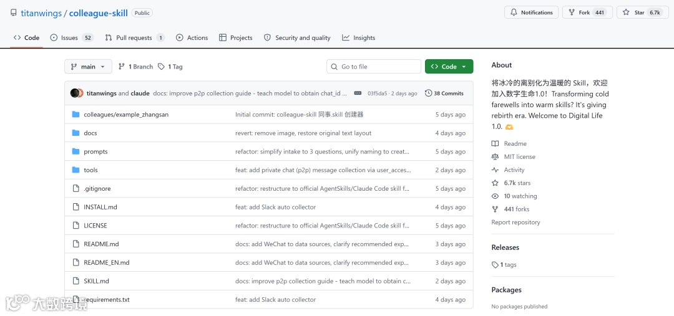Click the Star count badge 6.7k
Screen dimensions: 674x316
655,12
